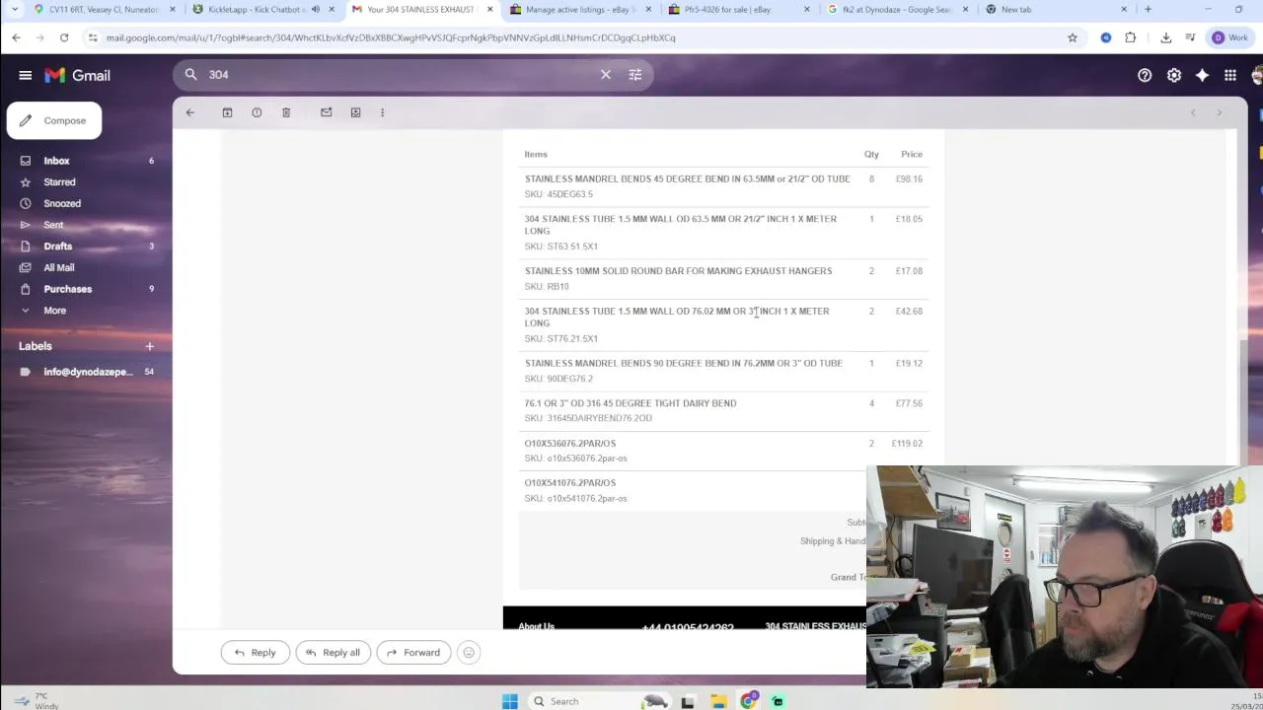Click the browser back arrow
1263x710 pixels.
(x=16, y=37)
